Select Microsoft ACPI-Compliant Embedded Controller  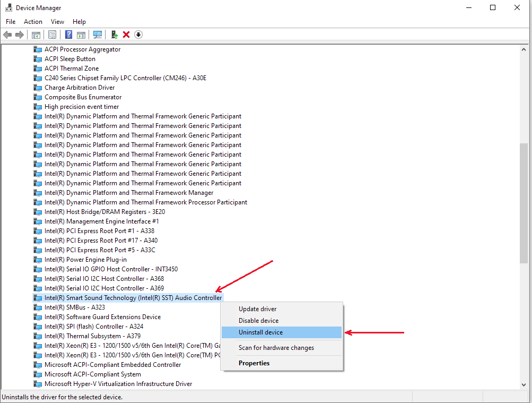click(x=112, y=365)
